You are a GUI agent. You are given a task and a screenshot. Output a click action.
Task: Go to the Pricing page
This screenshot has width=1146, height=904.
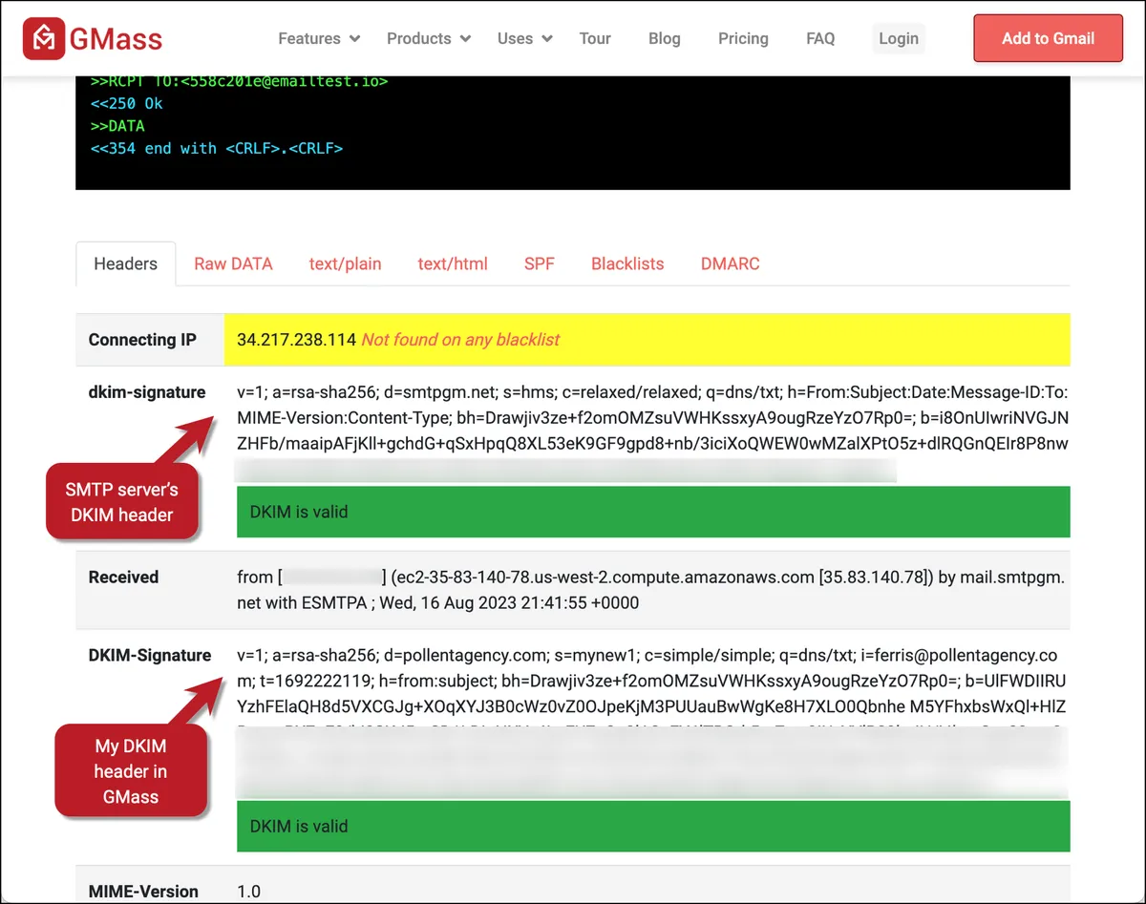point(743,38)
